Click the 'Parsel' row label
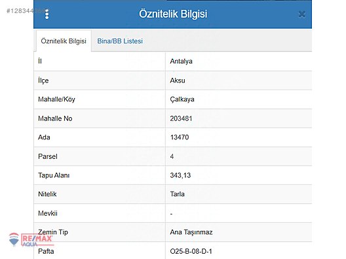The image size is (346, 259). coord(48,156)
